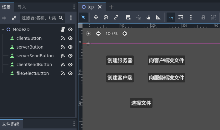Image resolution: width=220 pixels, height=130 pixels.
Task: Open the script attached to Node2D
Action: [x=62, y=29]
